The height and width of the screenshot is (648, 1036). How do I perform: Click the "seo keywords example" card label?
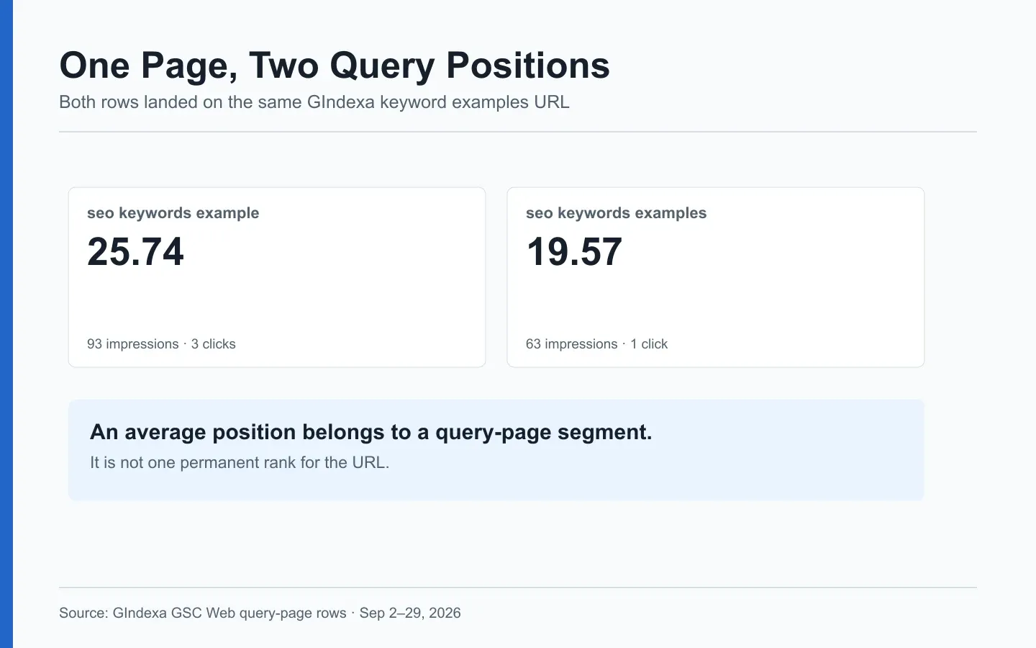click(x=173, y=213)
